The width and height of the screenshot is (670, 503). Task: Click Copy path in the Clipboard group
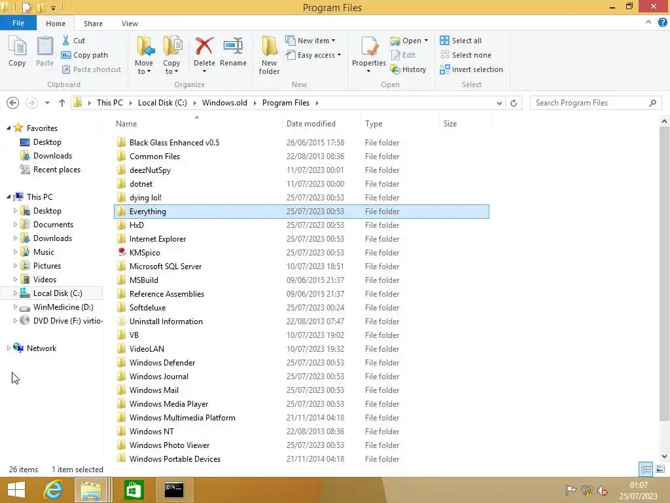(x=84, y=55)
